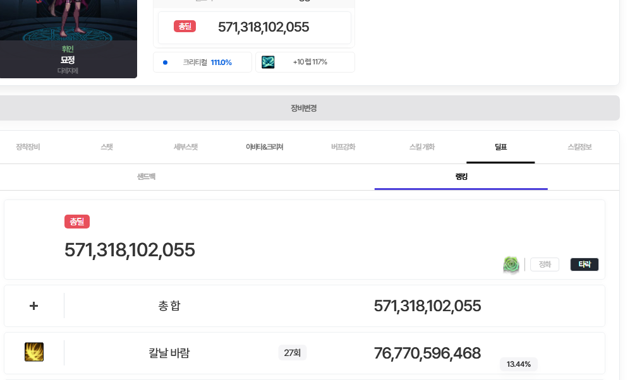Select the 랭킹 sub-tab
This screenshot has width=642, height=380.
point(461,177)
